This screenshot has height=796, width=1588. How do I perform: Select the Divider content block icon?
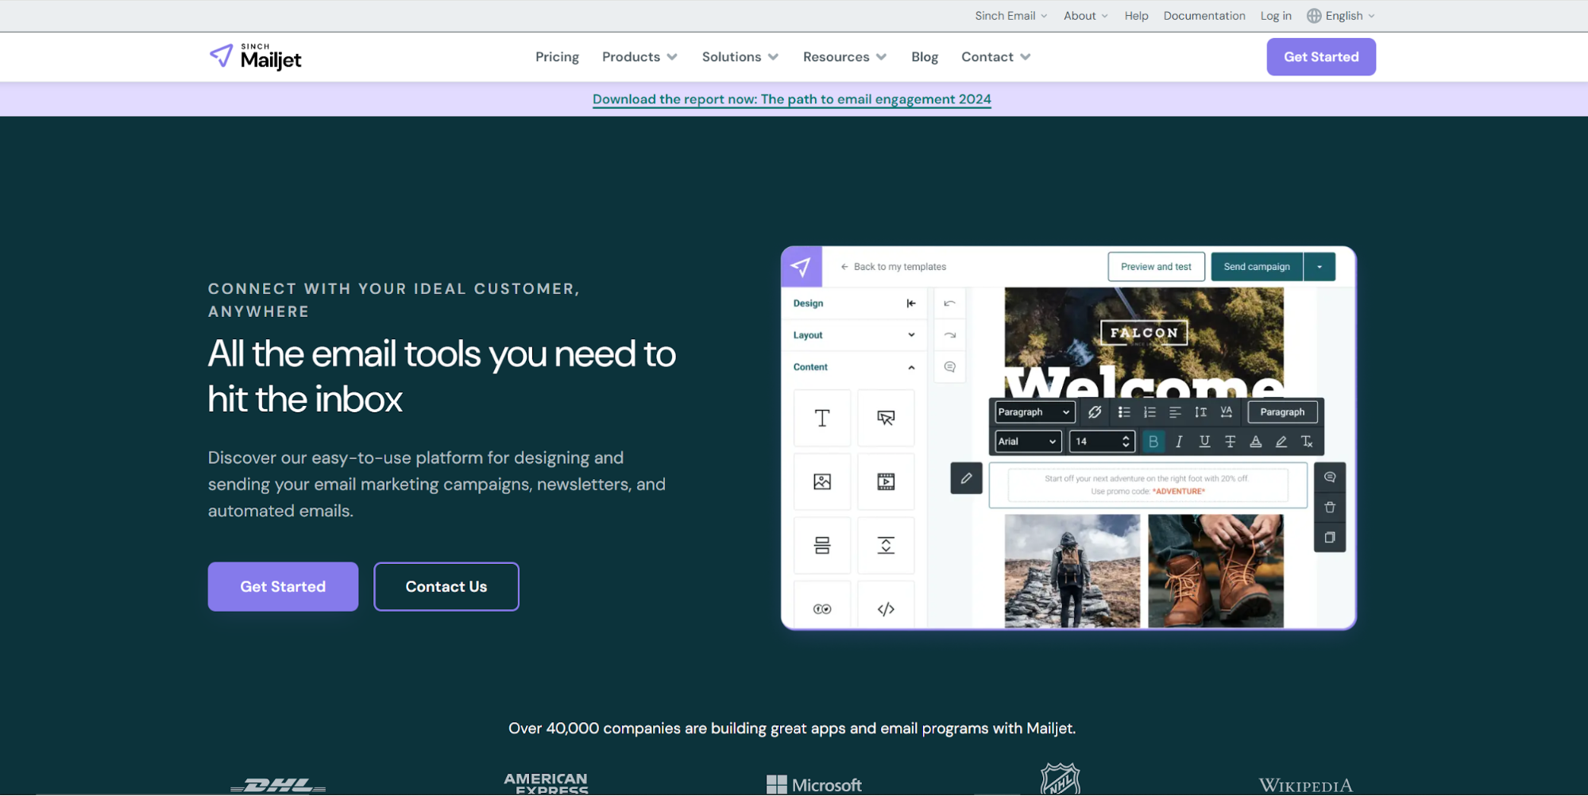coord(822,545)
